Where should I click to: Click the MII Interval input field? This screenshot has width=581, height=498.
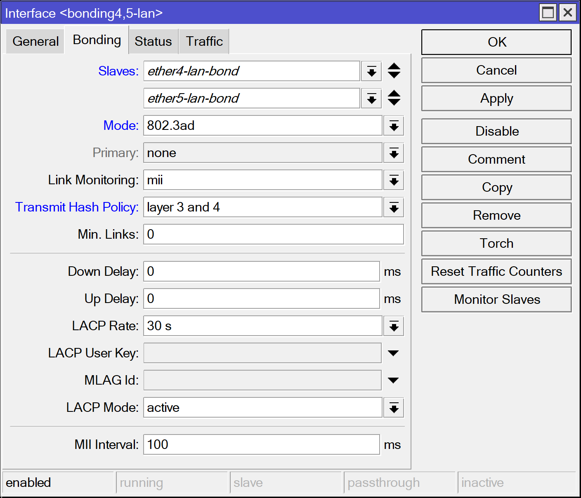pos(261,445)
